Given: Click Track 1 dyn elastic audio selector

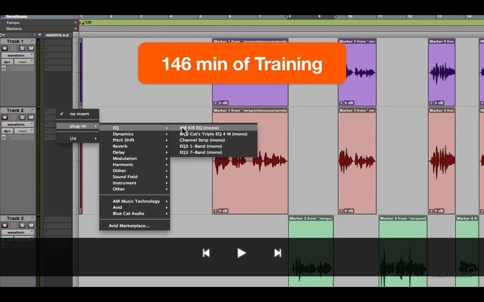Looking at the screenshot, I should (x=7, y=62).
